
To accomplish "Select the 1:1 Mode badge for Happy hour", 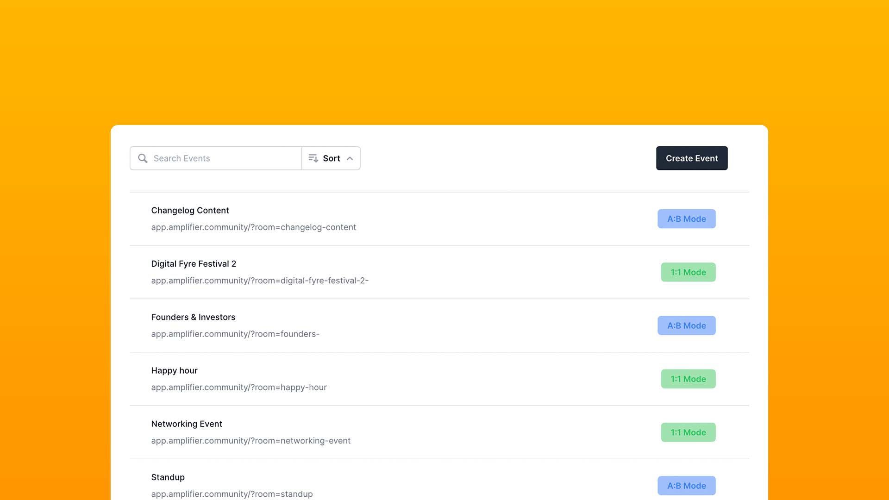I will tap(688, 379).
